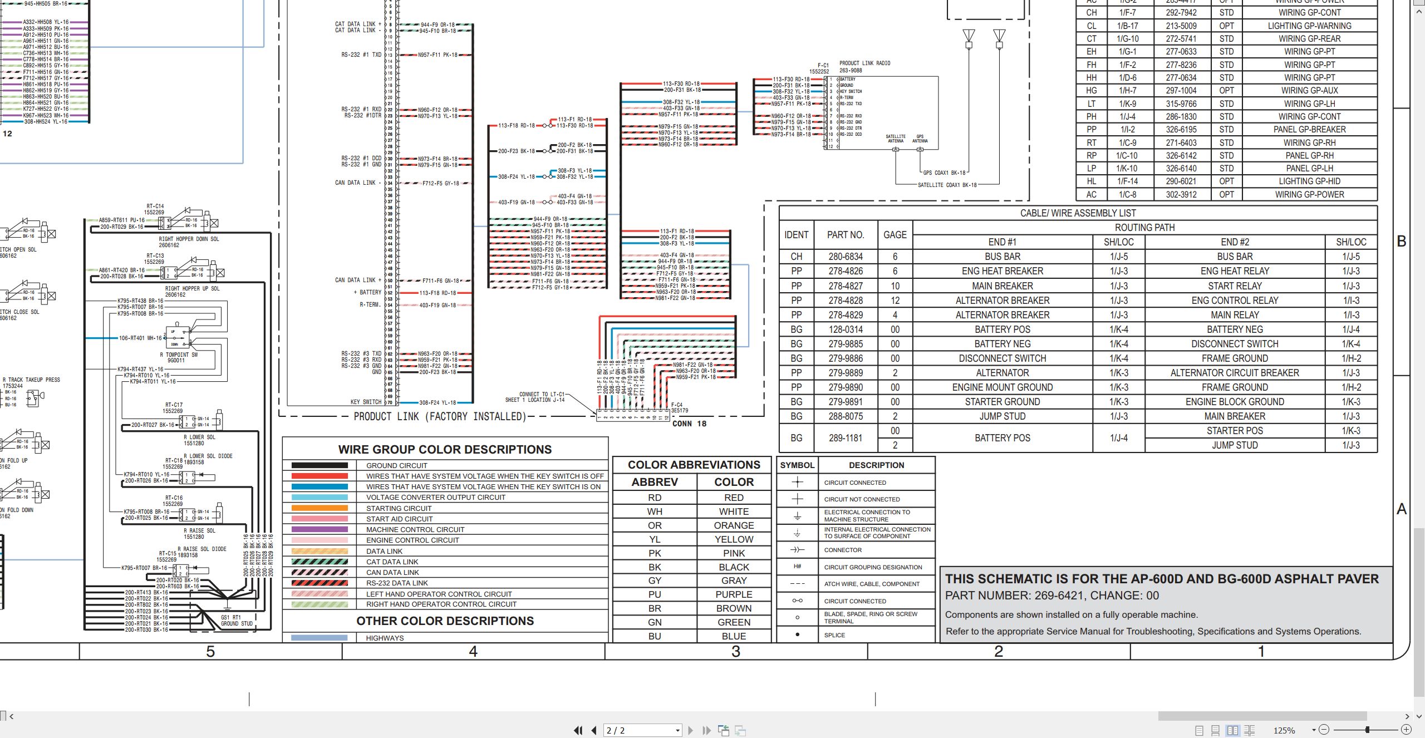The height and width of the screenshot is (738, 1425).
Task: Click 'COLOR ABBREVIATIONS' table heading
Action: coord(694,465)
